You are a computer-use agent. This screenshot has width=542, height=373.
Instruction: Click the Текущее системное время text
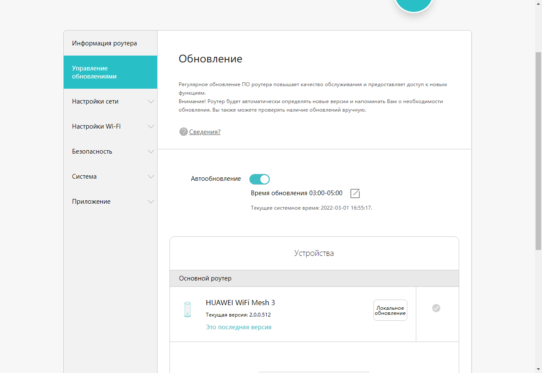[x=311, y=208]
